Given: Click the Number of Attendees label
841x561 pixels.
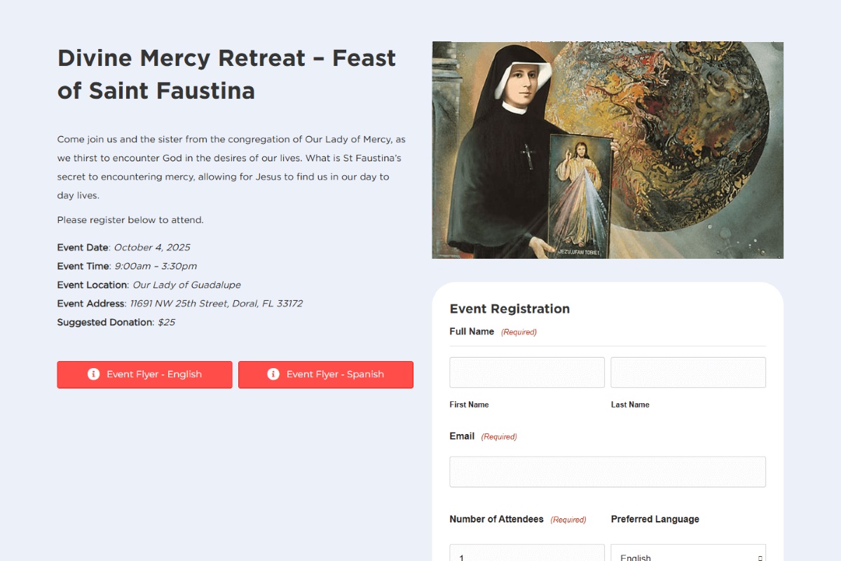Looking at the screenshot, I should (x=496, y=520).
